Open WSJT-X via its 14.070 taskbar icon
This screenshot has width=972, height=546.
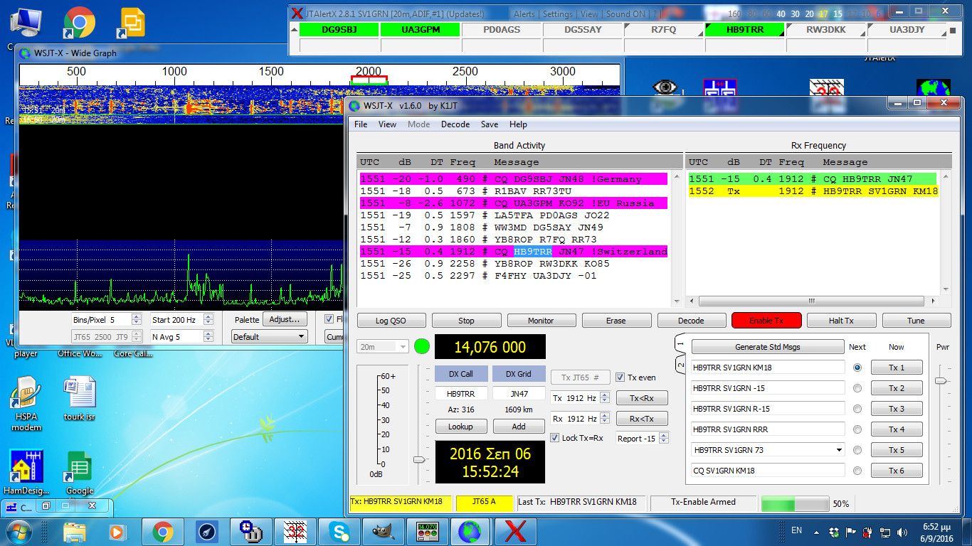coord(428,530)
